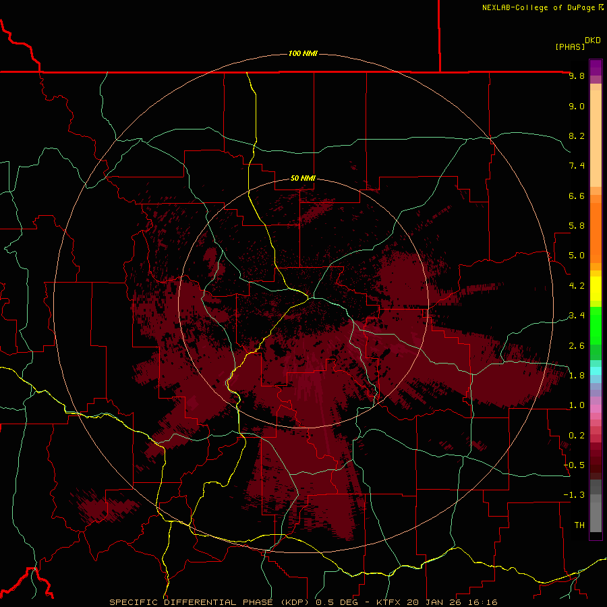The width and height of the screenshot is (607, 607).
Task: Click the [PHAS] label above the color scale
Action: coord(570,47)
